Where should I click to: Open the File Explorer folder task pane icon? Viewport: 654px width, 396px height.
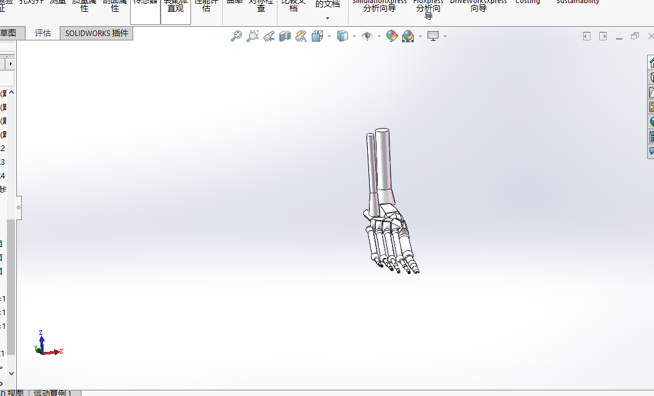click(651, 92)
